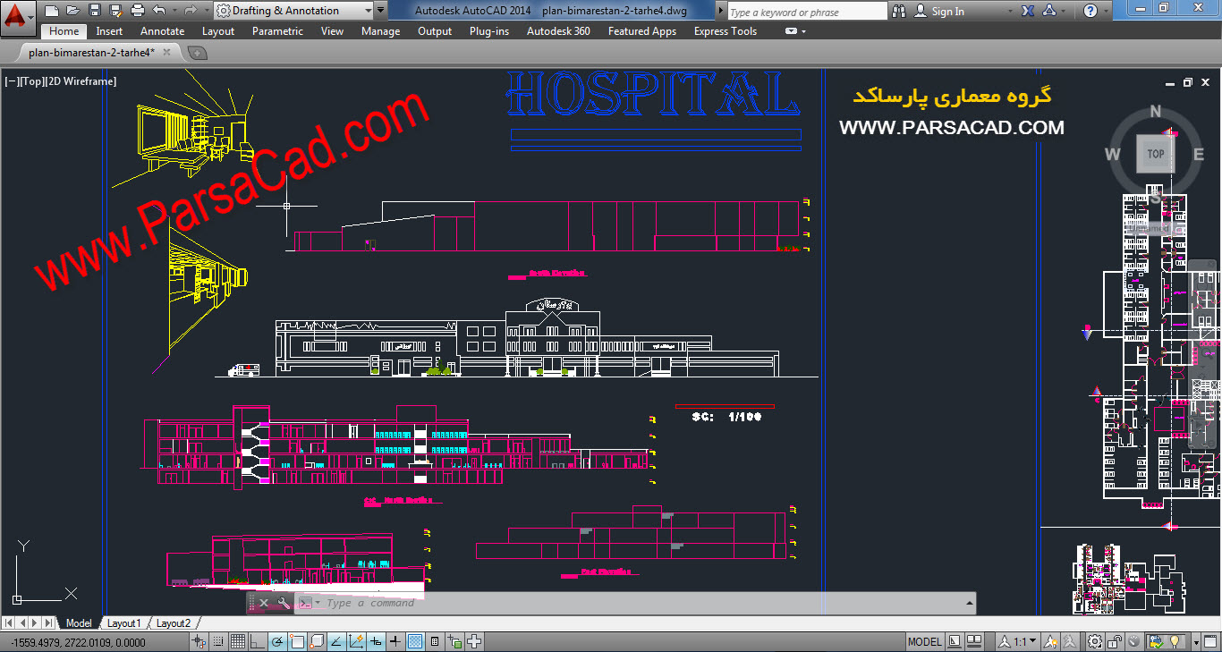Click the TOP face of ViewCube
Viewport: 1222px width, 652px height.
pos(1156,154)
